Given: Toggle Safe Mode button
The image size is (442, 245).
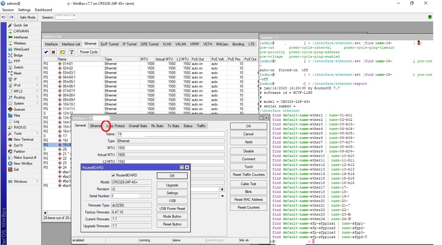Looking at the screenshot, I should click(27, 17).
